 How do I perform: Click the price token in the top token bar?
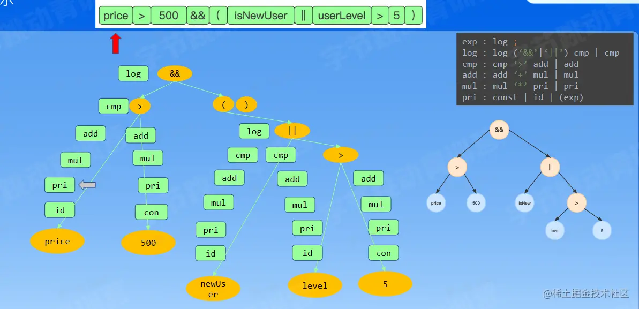(x=116, y=16)
